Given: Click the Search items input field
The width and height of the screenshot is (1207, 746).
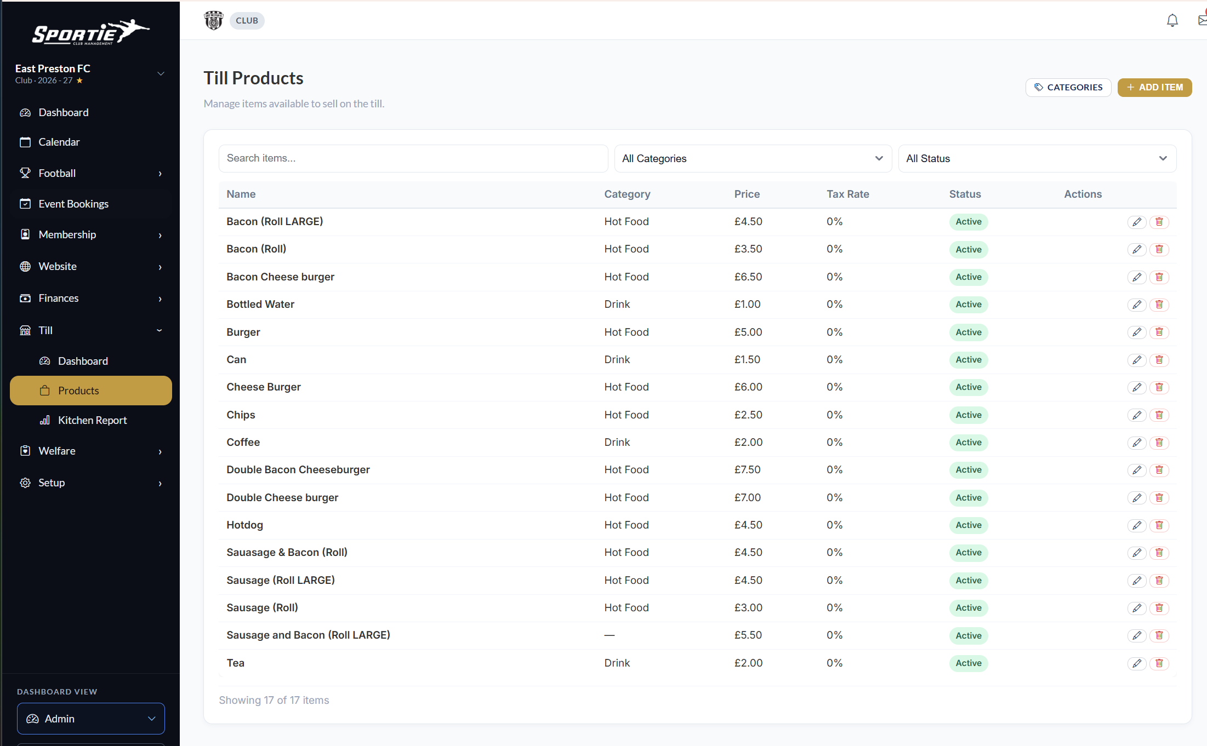Looking at the screenshot, I should pyautogui.click(x=413, y=158).
